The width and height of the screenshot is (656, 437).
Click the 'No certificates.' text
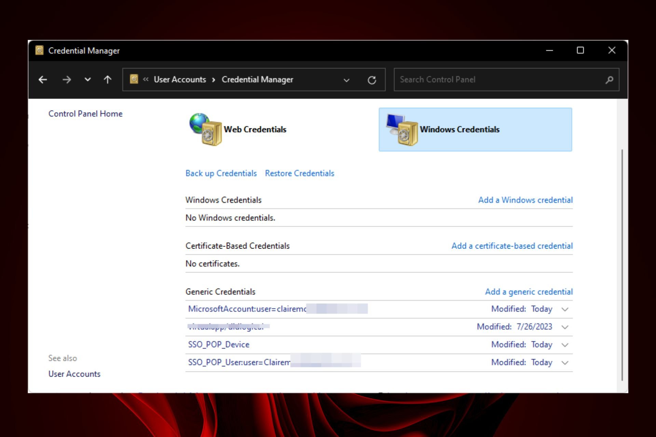[x=213, y=264]
